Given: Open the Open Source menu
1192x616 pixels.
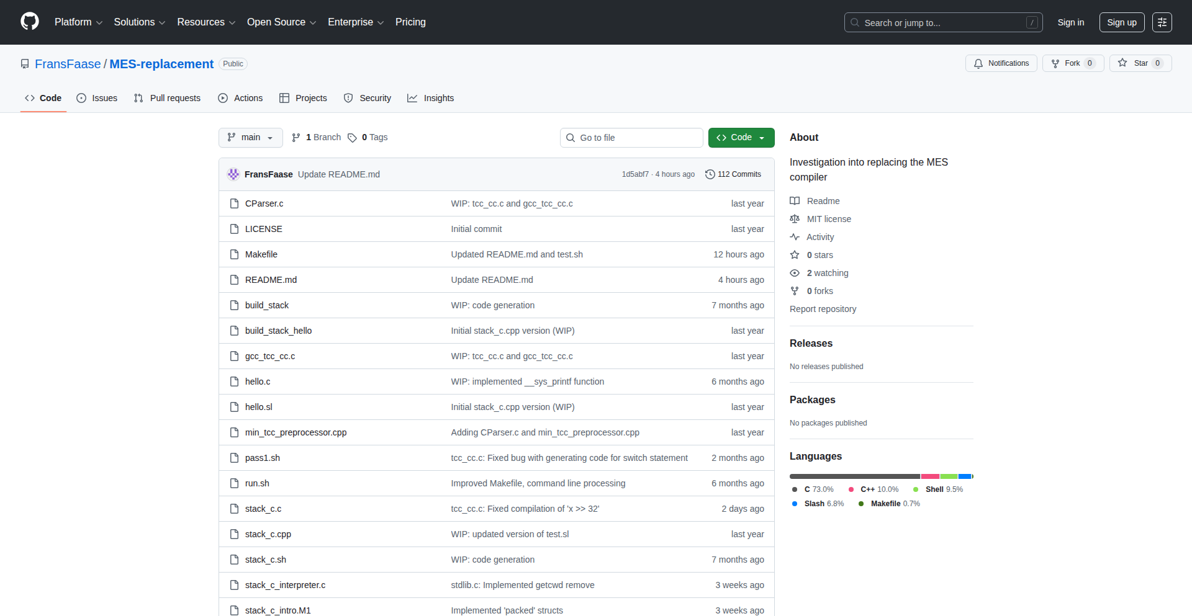Looking at the screenshot, I should pyautogui.click(x=281, y=22).
